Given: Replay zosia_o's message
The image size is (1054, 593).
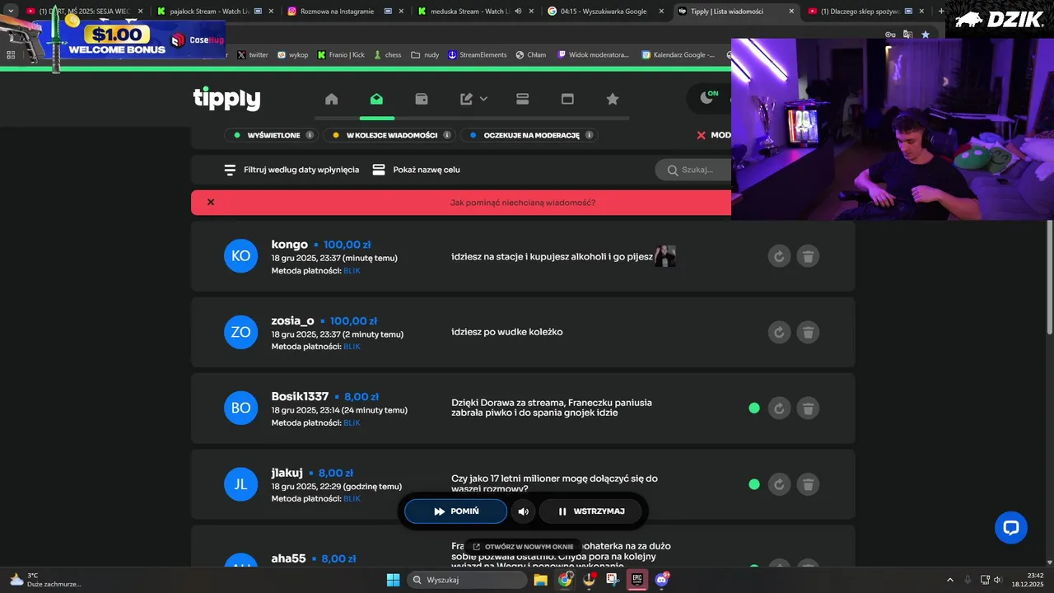Looking at the screenshot, I should [779, 332].
